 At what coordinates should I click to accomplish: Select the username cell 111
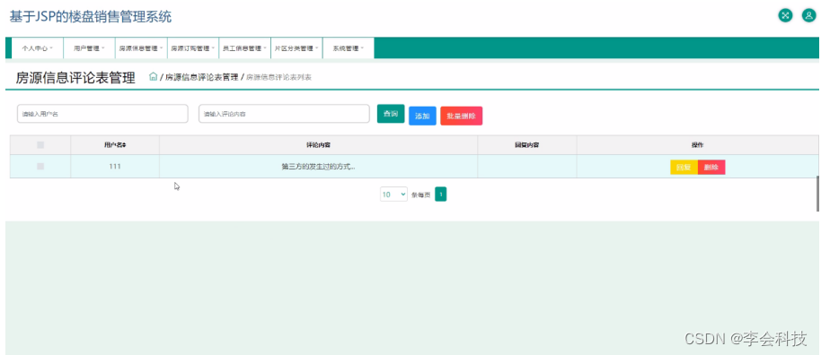pyautogui.click(x=115, y=166)
